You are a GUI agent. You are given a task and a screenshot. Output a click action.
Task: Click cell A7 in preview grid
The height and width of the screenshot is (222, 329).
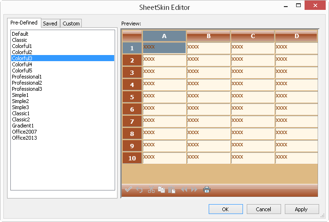[x=164, y=121]
